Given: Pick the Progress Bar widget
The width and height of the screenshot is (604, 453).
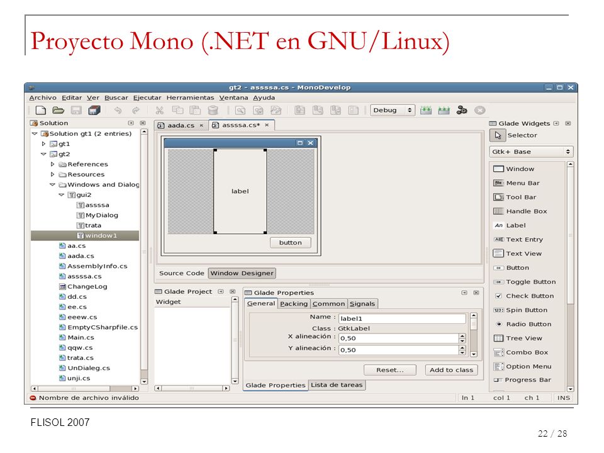Looking at the screenshot, I should point(522,380).
